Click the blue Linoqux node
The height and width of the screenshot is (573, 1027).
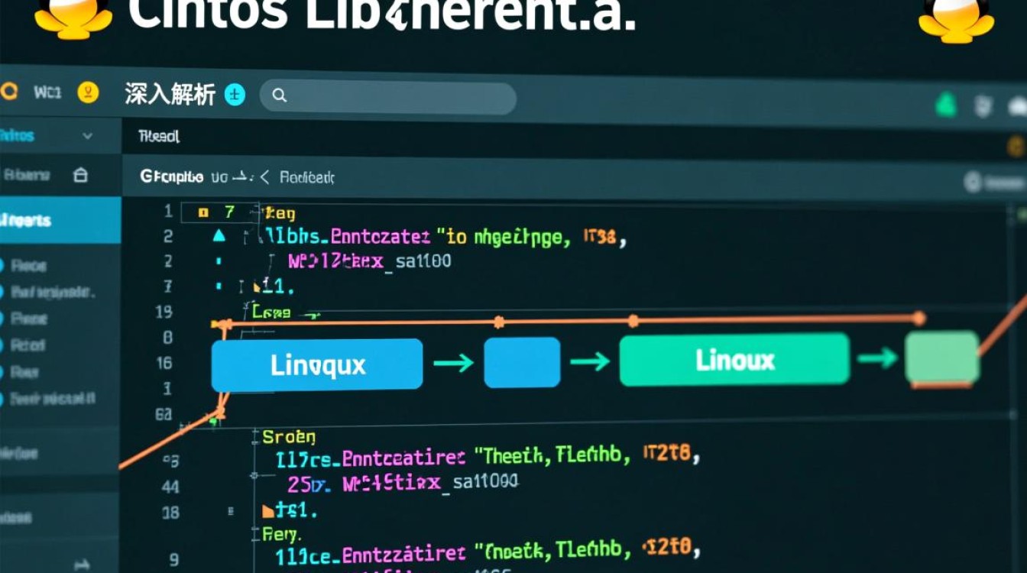click(x=317, y=364)
